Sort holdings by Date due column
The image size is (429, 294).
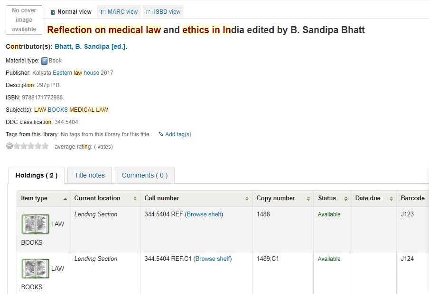click(372, 198)
